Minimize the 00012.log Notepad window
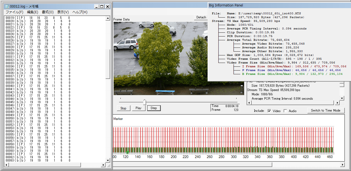 click(x=96, y=6)
